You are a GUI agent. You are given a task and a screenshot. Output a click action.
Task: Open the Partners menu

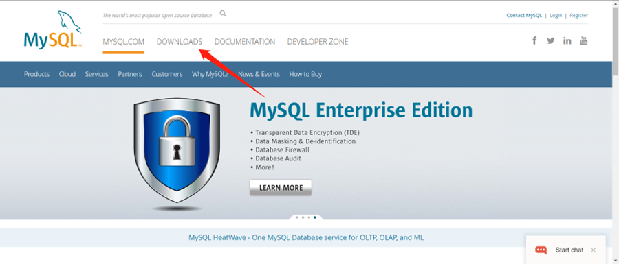(130, 74)
